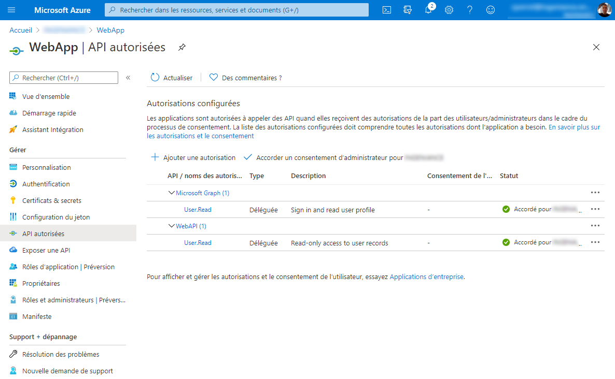Click the Consentement de l'... column header

pyautogui.click(x=459, y=176)
